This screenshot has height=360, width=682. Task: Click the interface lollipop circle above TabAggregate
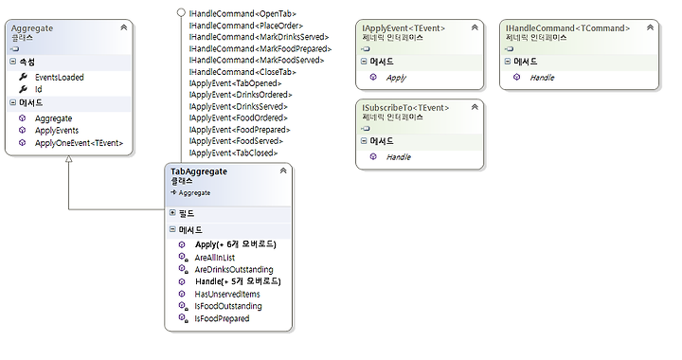pos(181,12)
